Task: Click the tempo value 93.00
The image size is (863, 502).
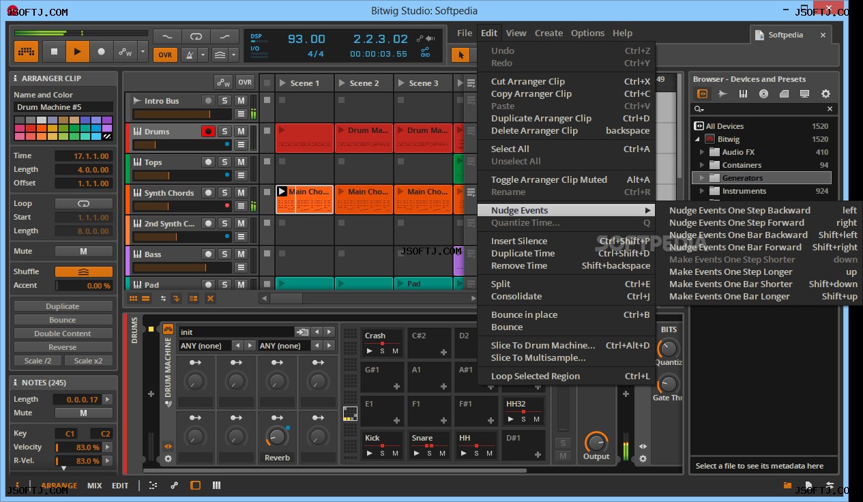Action: tap(306, 39)
